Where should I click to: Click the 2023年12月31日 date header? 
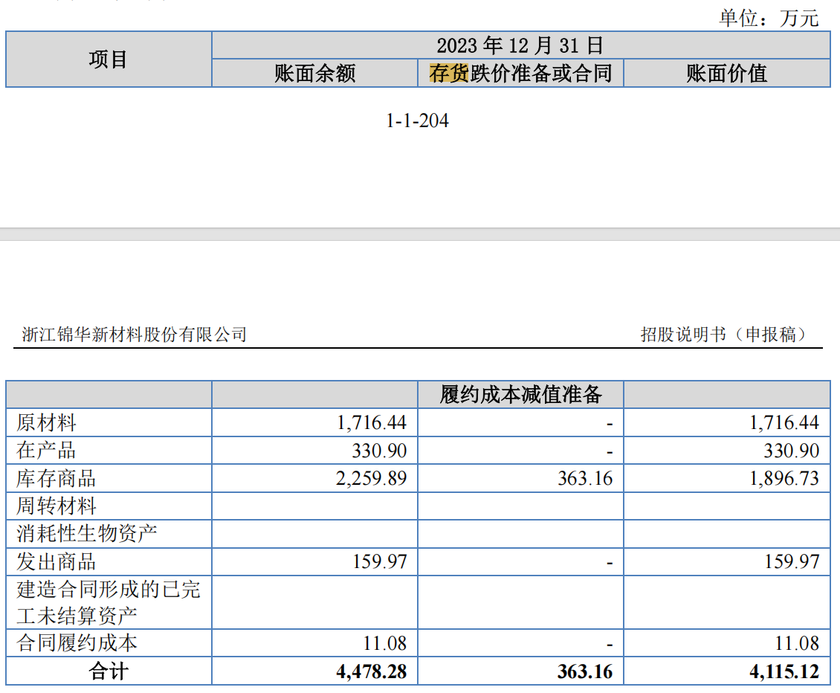click(520, 45)
